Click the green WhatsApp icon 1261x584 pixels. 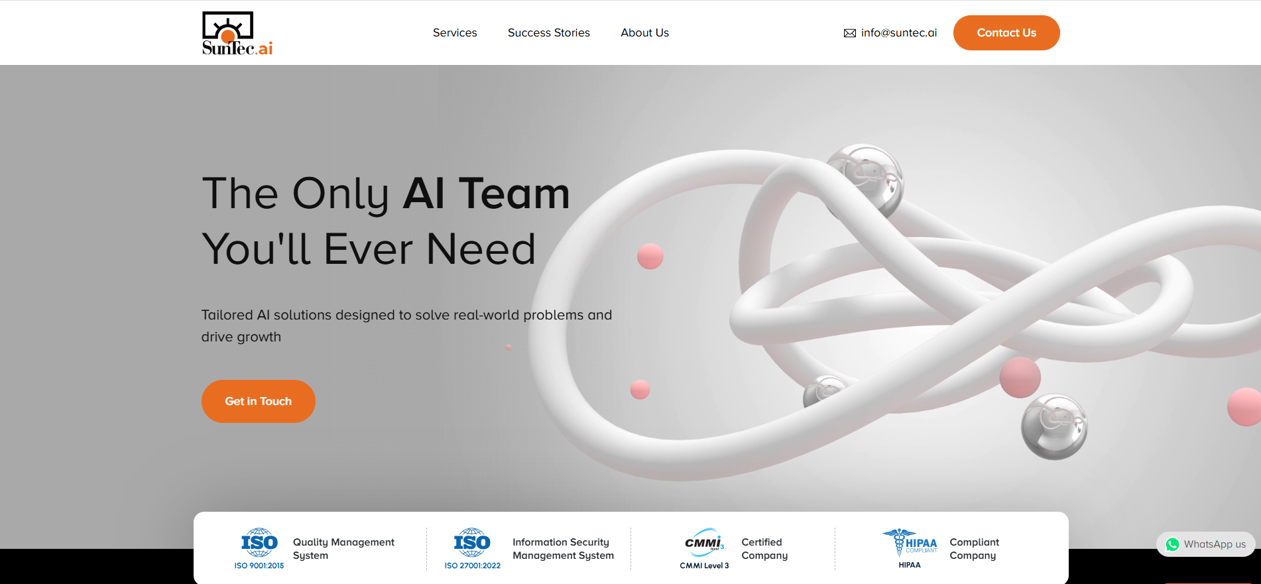click(1172, 544)
